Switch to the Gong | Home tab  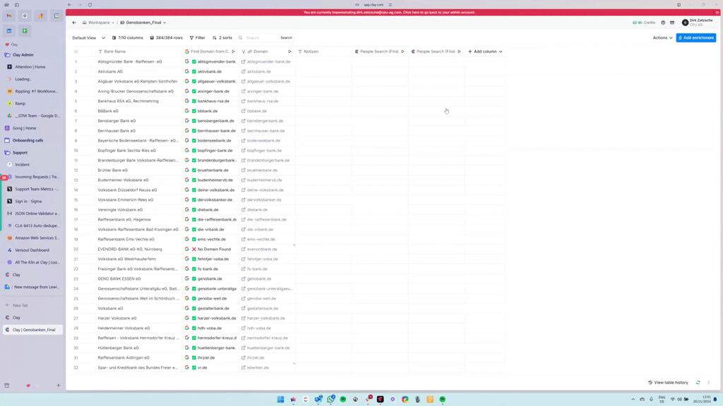coord(25,128)
